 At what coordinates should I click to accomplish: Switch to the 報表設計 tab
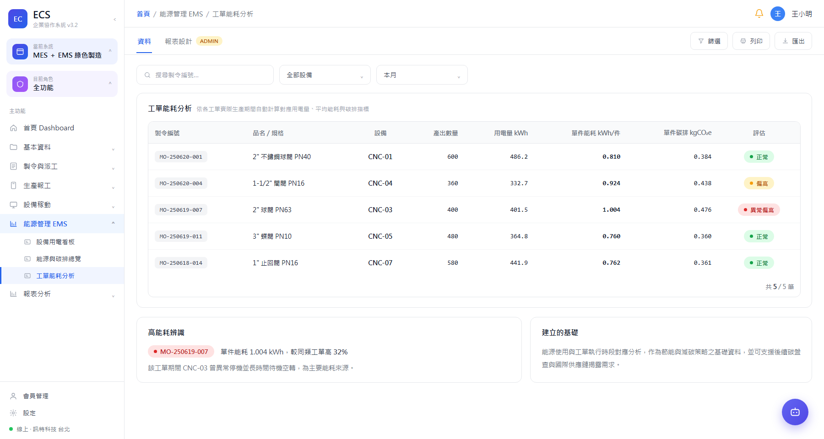tap(179, 41)
